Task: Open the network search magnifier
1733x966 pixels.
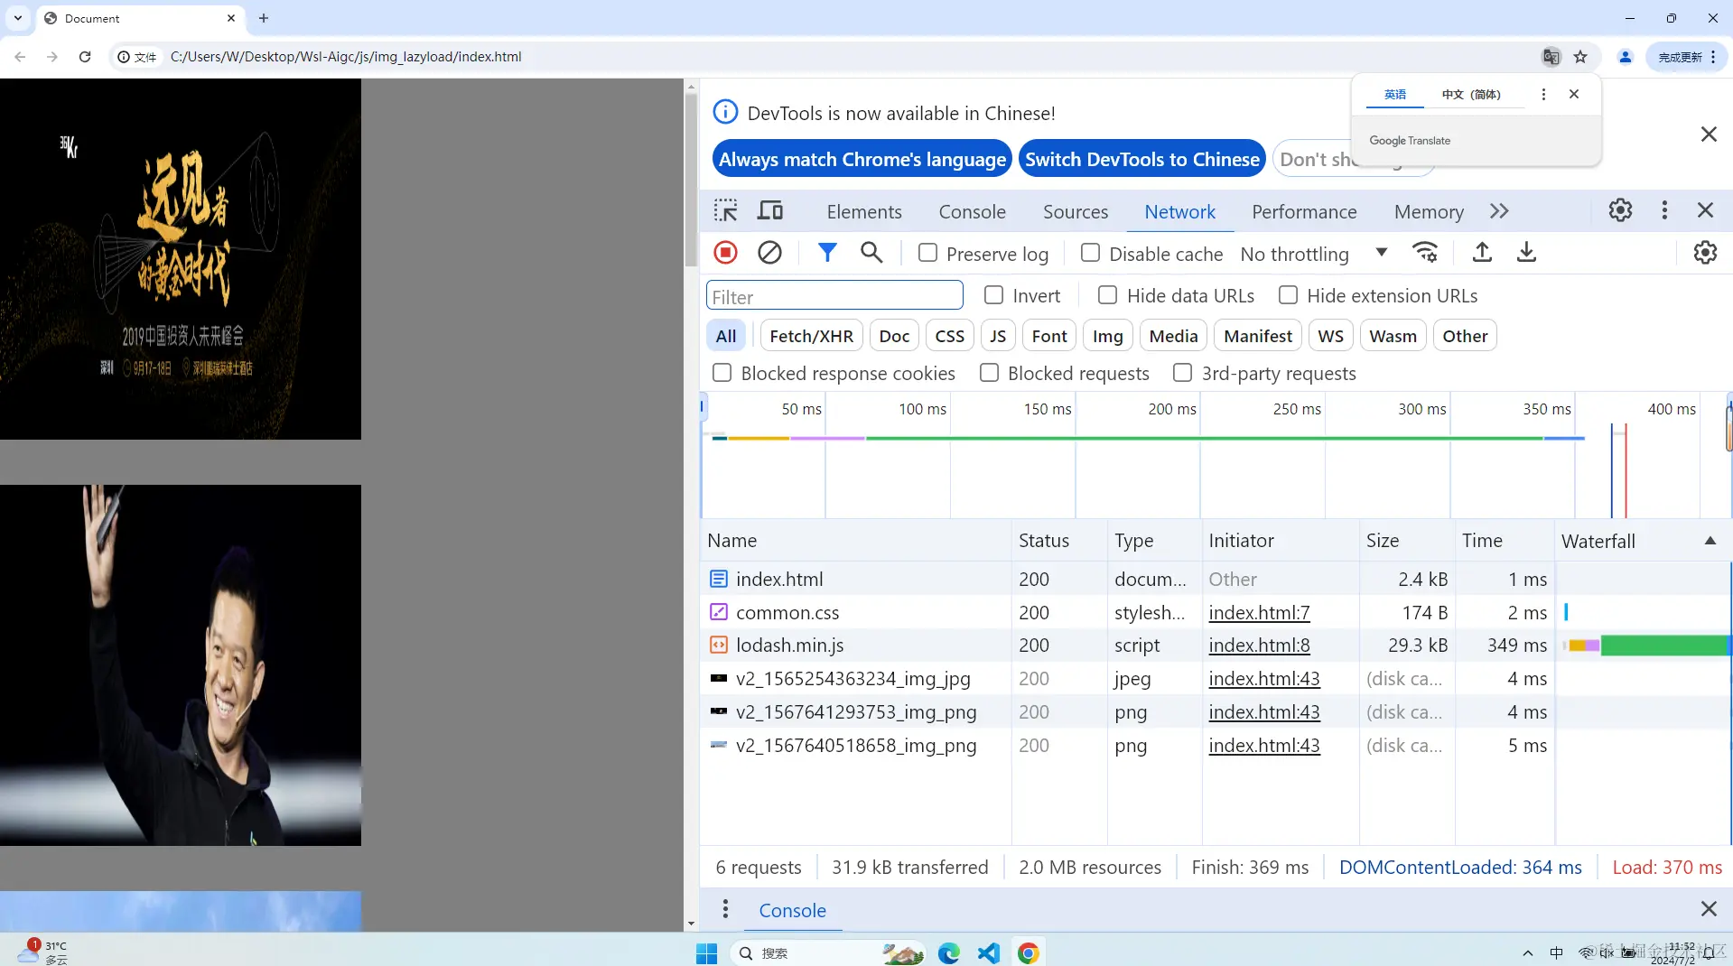Action: 871,253
